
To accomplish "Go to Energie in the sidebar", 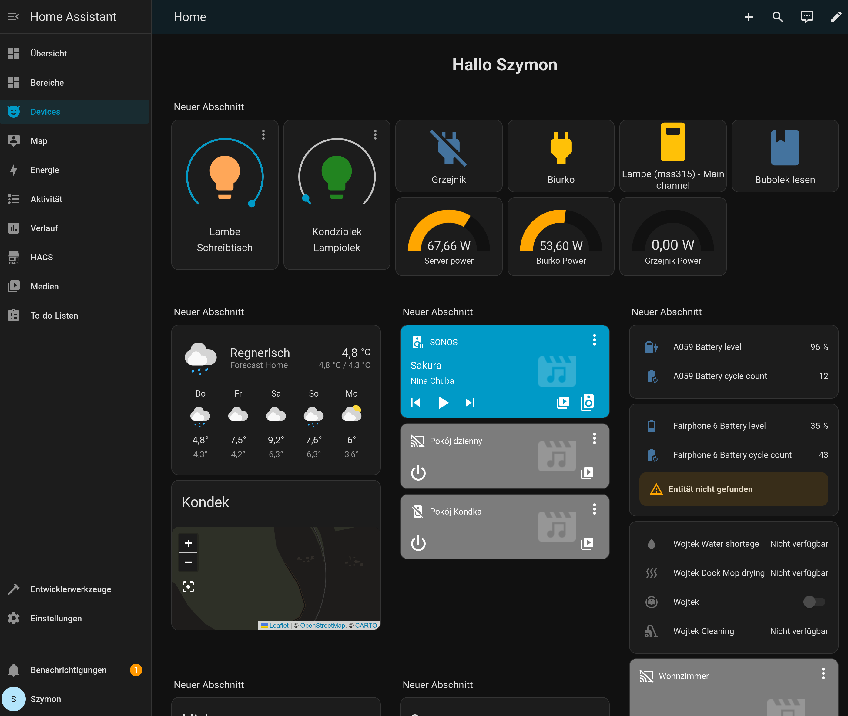I will point(45,170).
